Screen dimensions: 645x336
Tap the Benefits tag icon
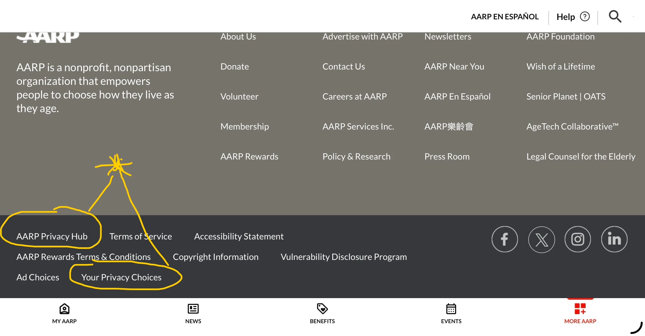coord(322,309)
